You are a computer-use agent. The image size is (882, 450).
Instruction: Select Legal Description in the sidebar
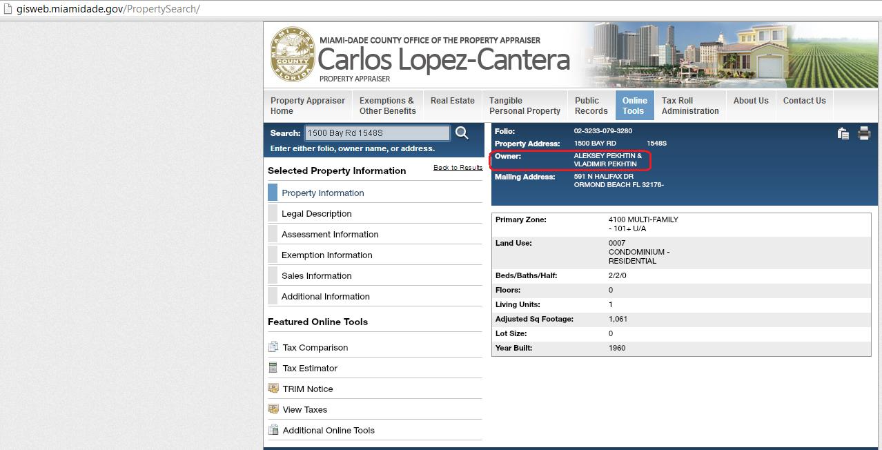click(x=316, y=214)
